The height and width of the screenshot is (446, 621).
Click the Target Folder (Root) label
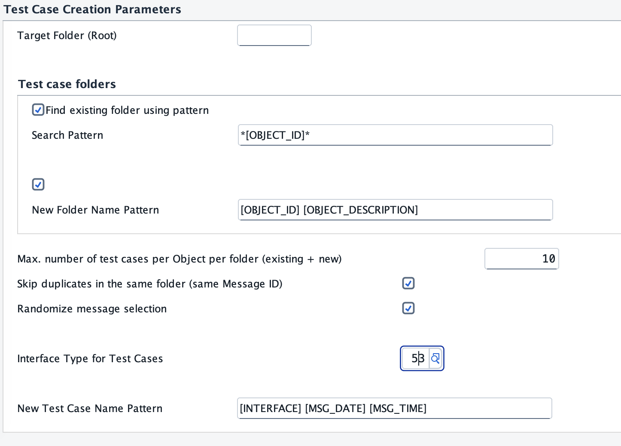(x=67, y=36)
